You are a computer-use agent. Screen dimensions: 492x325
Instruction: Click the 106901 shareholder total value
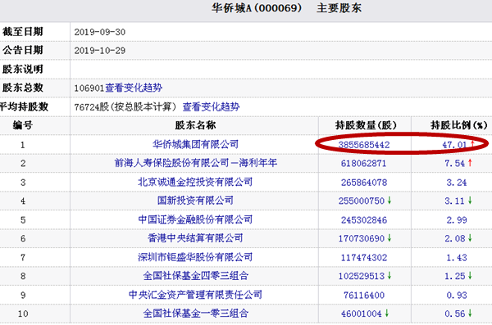click(x=89, y=88)
